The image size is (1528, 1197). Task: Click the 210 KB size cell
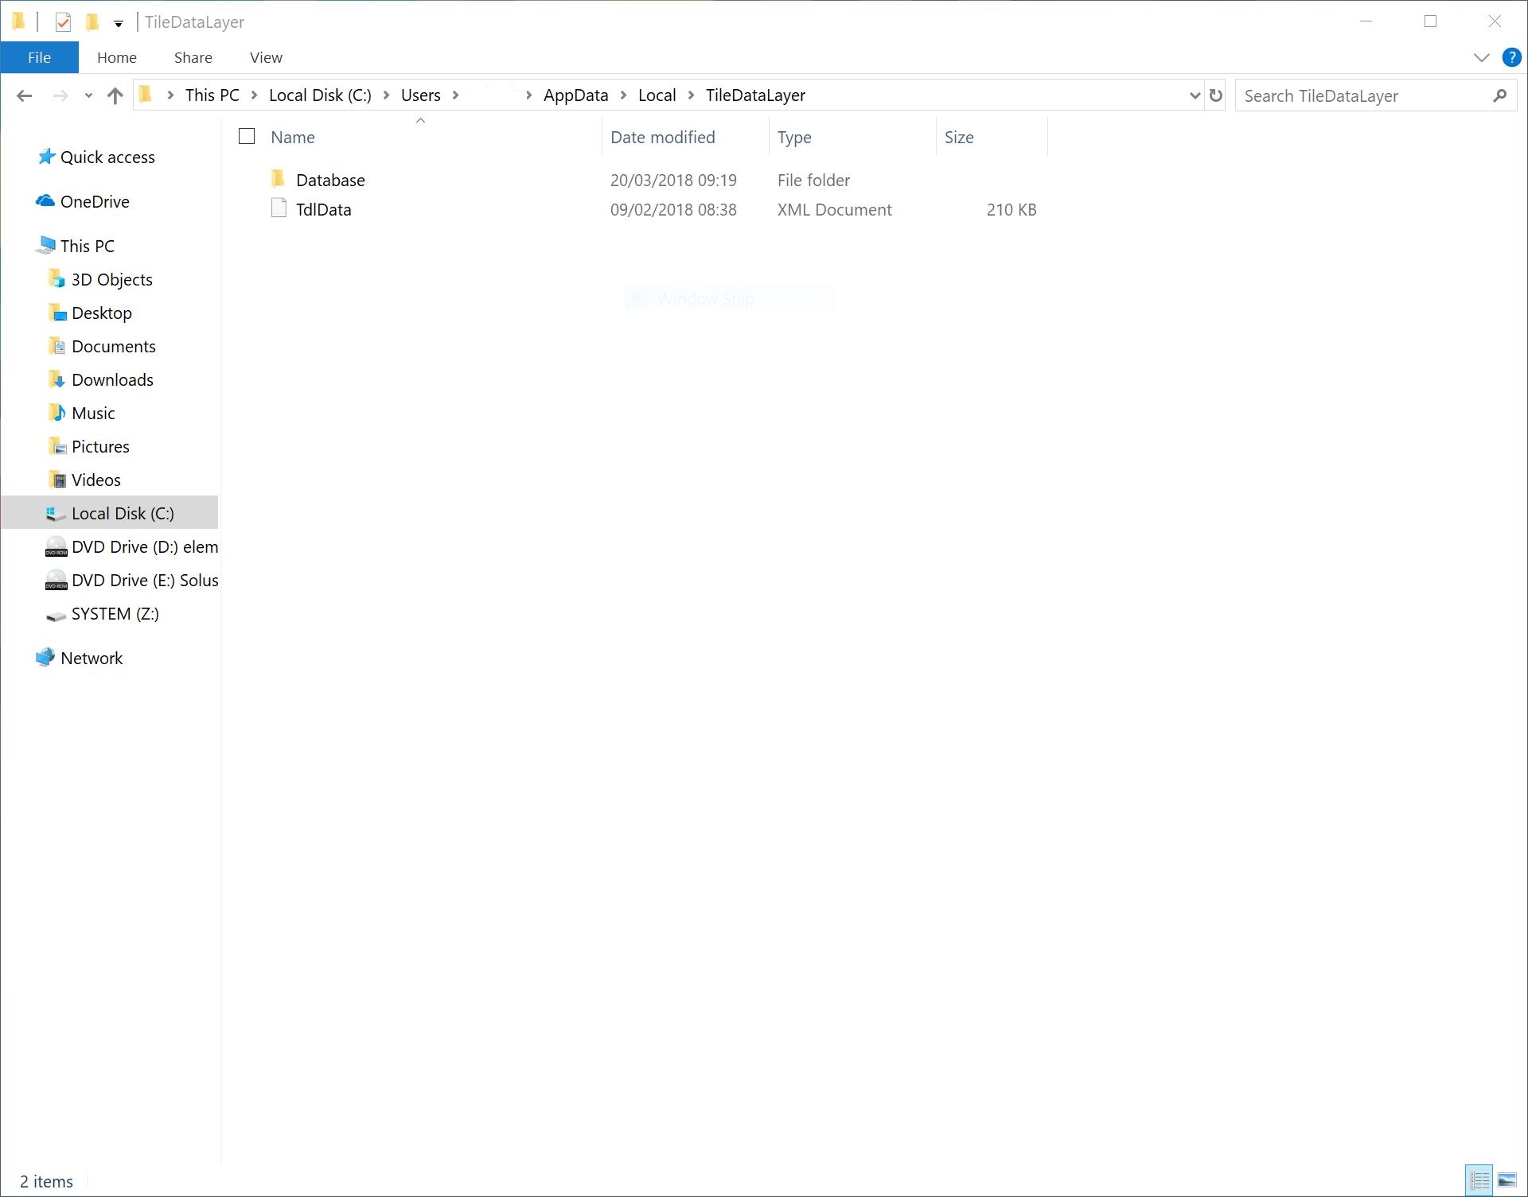(x=1011, y=210)
